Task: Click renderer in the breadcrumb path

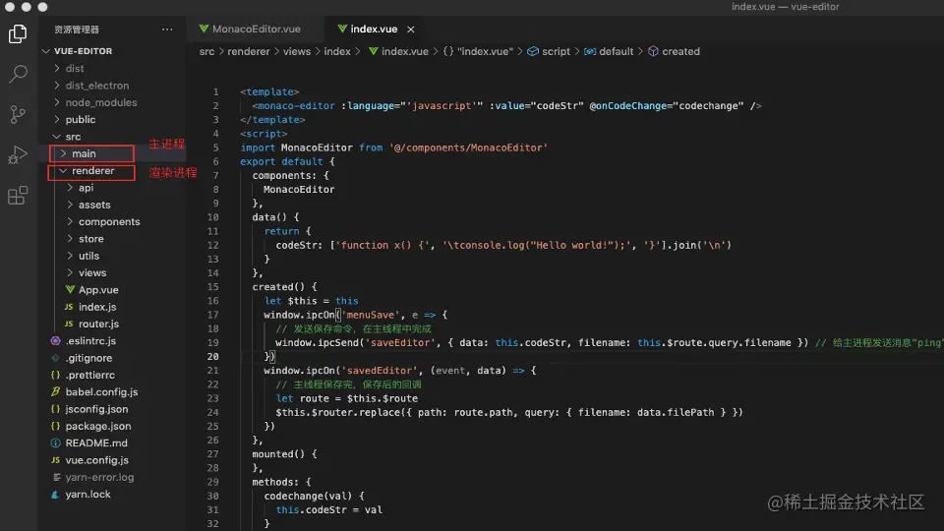Action: point(248,51)
